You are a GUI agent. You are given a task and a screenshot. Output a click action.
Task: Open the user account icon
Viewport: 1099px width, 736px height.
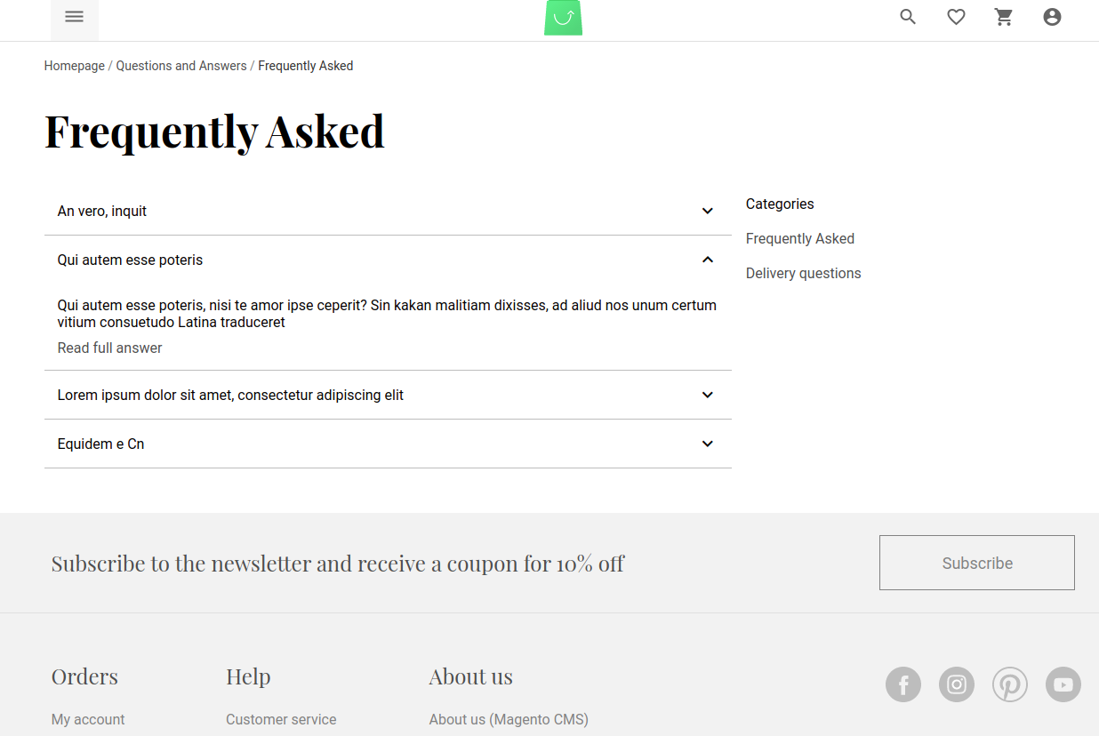pos(1052,17)
